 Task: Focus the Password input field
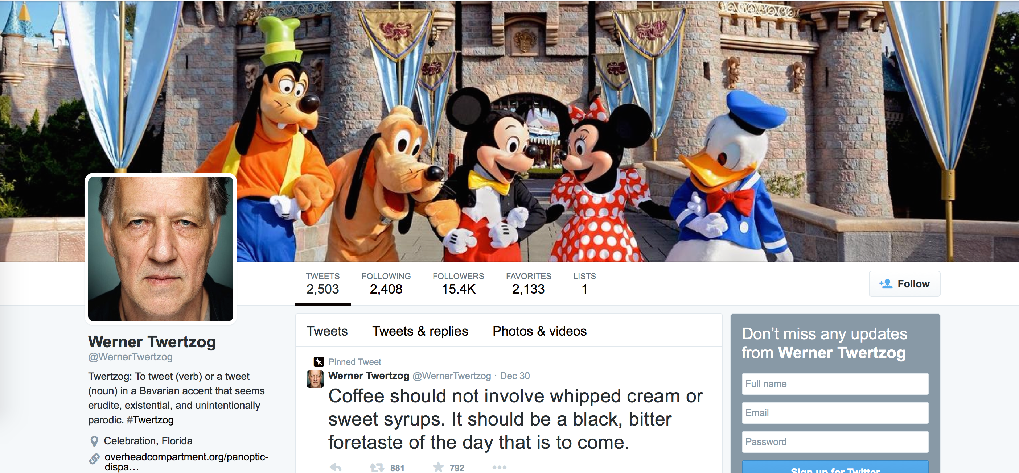835,442
